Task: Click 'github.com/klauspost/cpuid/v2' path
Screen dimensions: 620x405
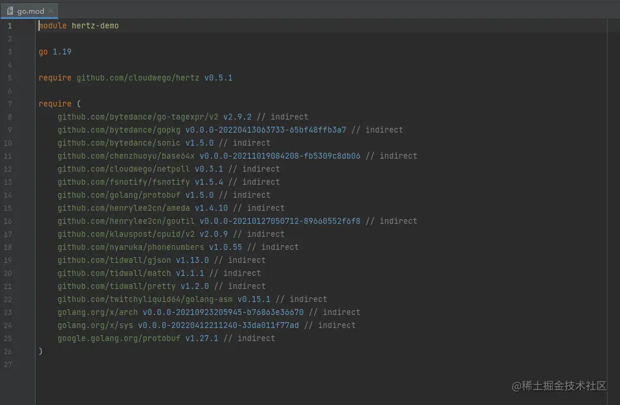Action: pos(126,234)
